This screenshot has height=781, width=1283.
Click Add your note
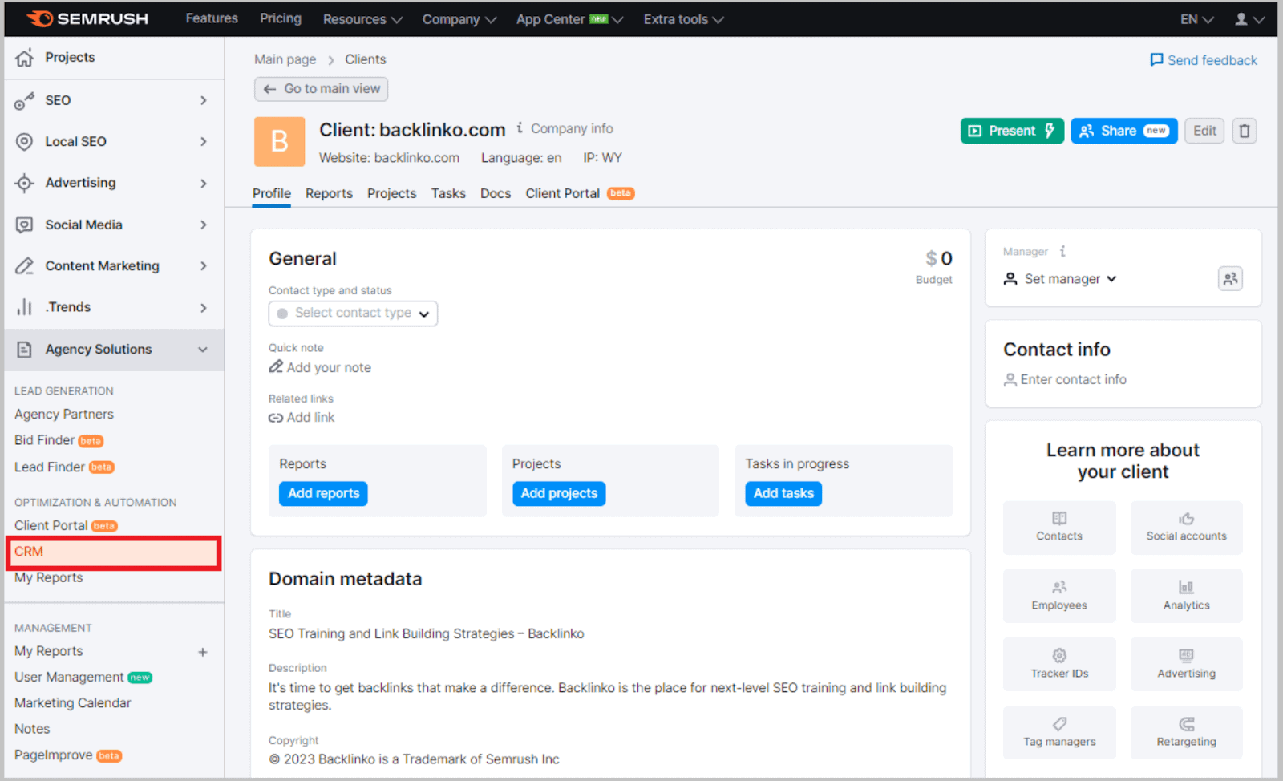(x=320, y=367)
